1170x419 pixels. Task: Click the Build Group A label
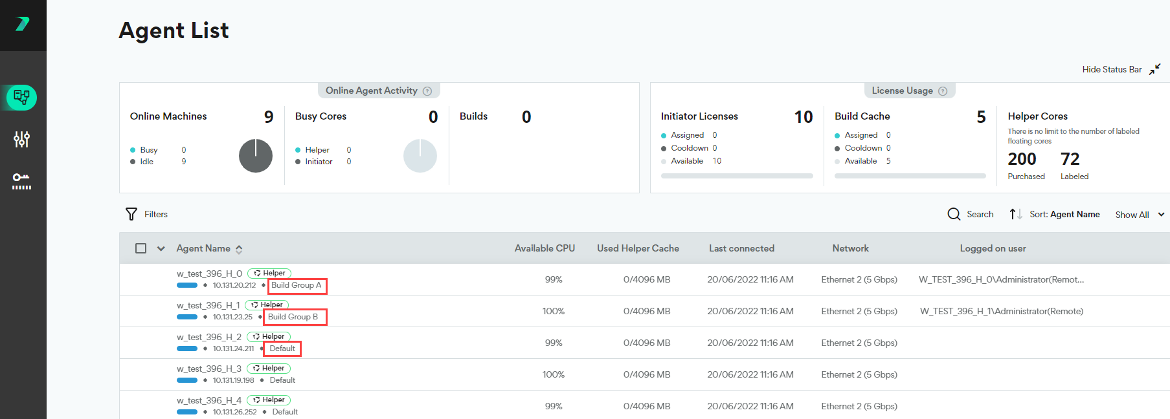tap(296, 285)
